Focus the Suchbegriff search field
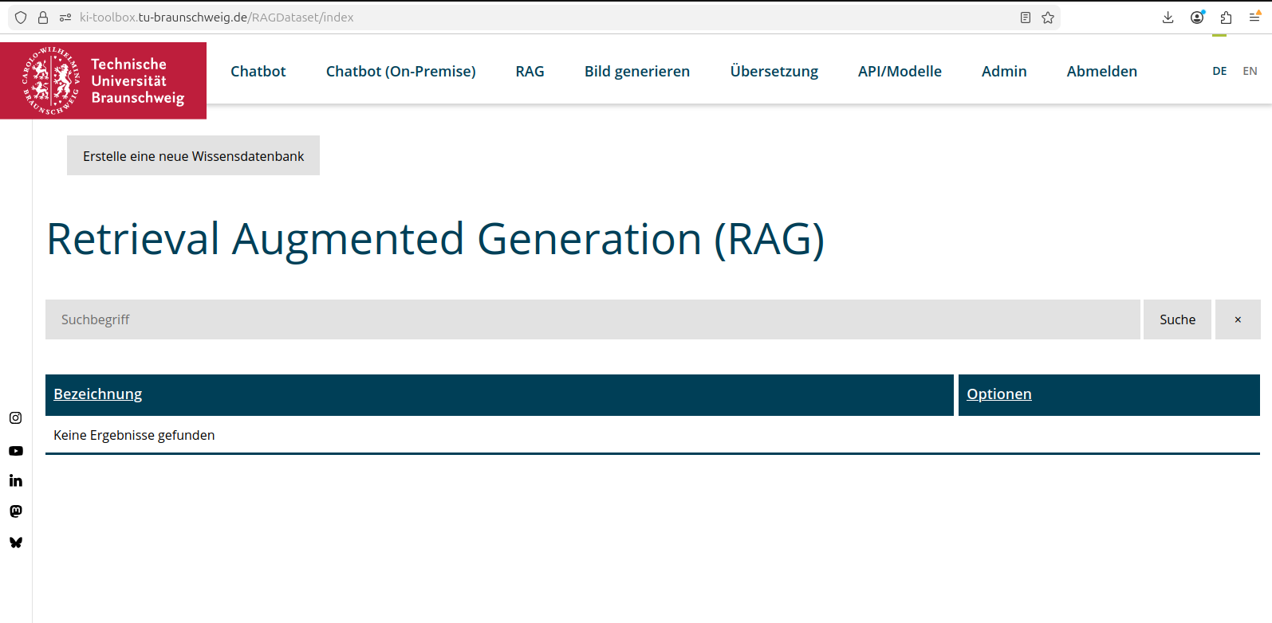This screenshot has height=623, width=1272. coord(592,319)
